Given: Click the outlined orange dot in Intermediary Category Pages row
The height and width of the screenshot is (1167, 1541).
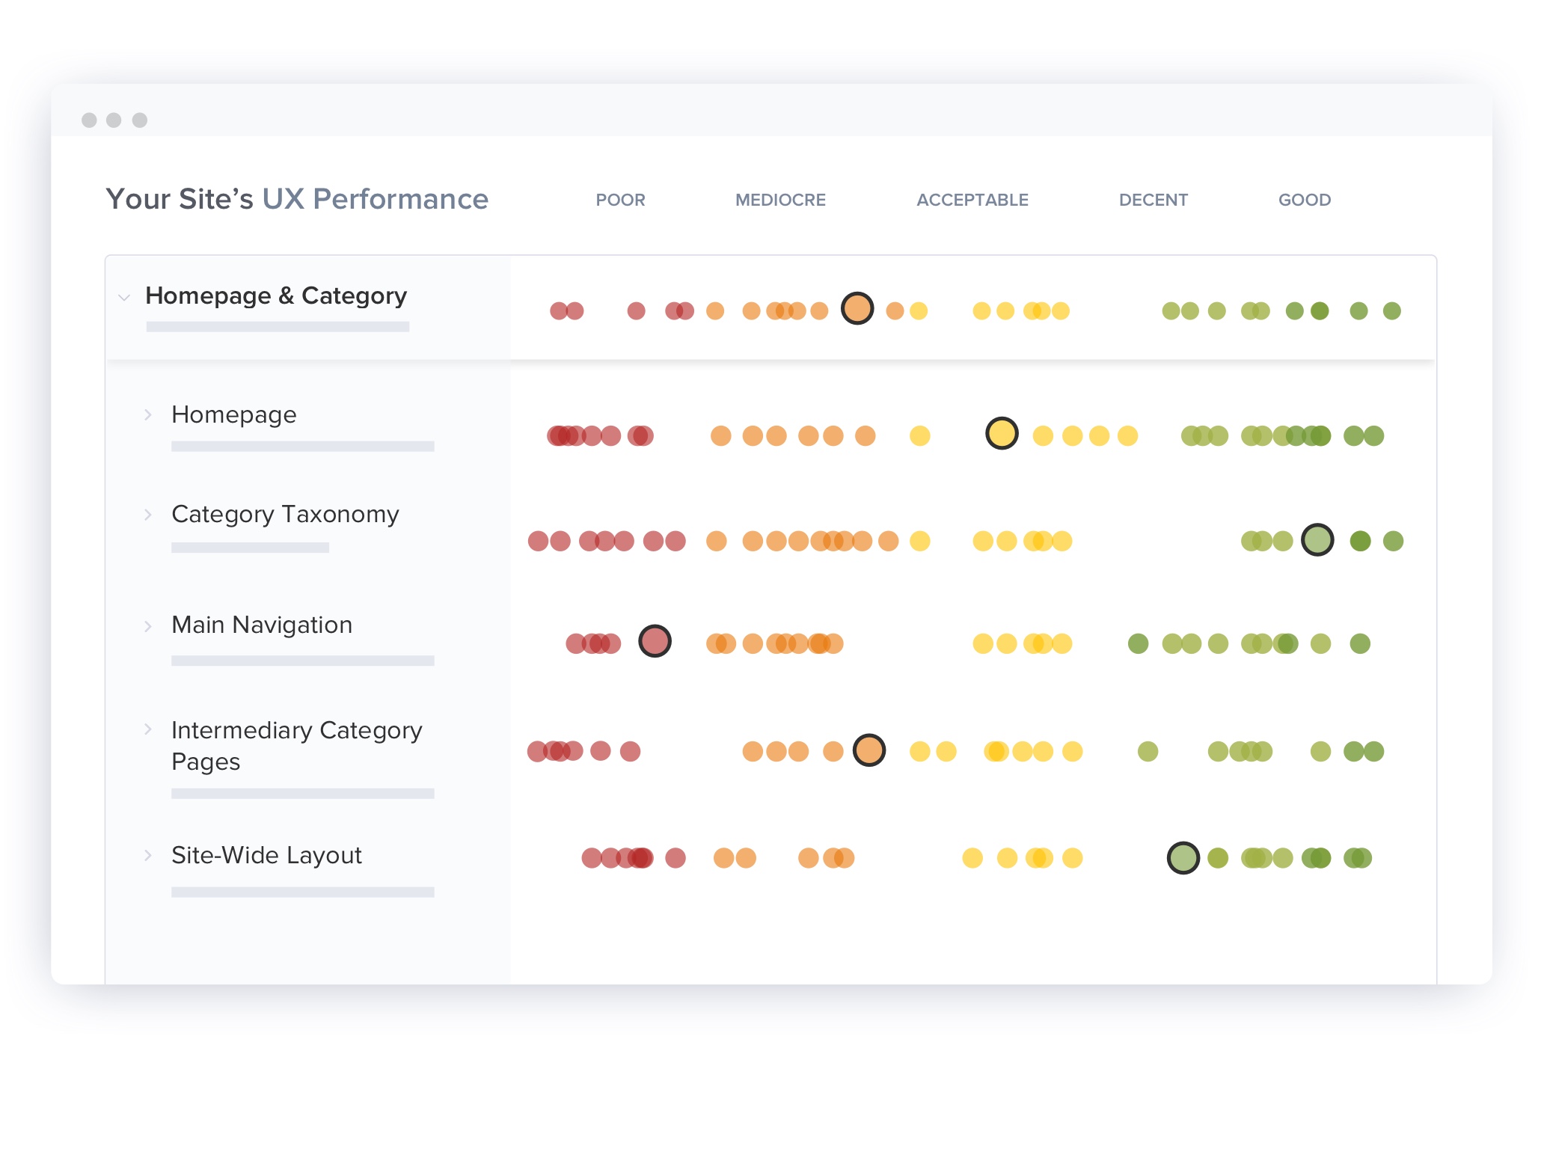Looking at the screenshot, I should click(x=869, y=750).
